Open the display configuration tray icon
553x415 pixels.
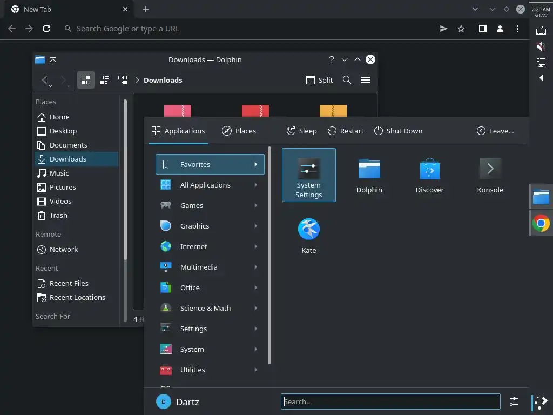point(541,63)
